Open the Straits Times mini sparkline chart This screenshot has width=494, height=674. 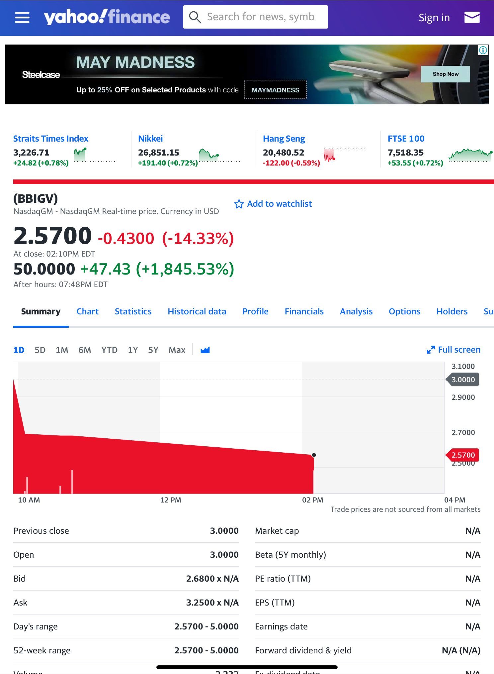(94, 155)
